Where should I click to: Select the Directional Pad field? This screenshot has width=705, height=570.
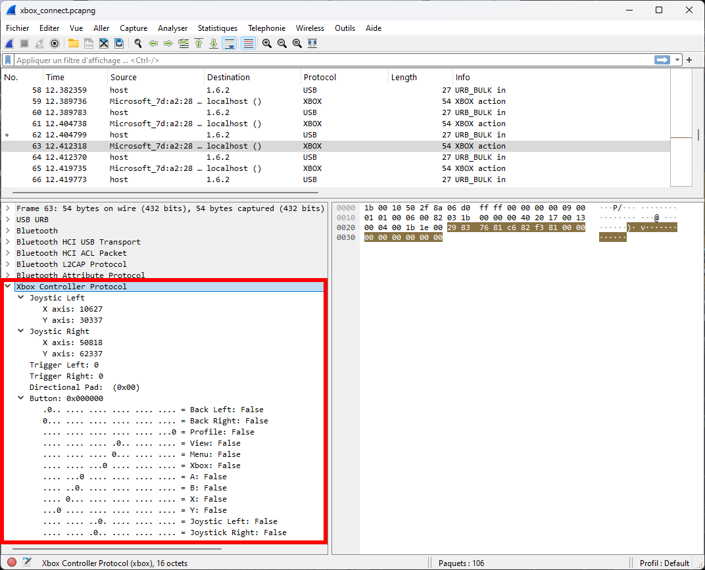click(85, 387)
